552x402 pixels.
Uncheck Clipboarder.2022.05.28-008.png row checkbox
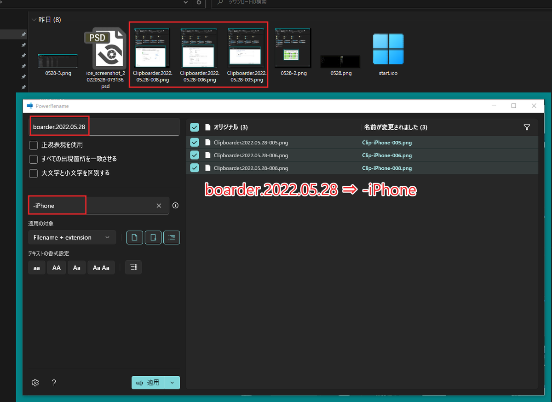click(195, 168)
